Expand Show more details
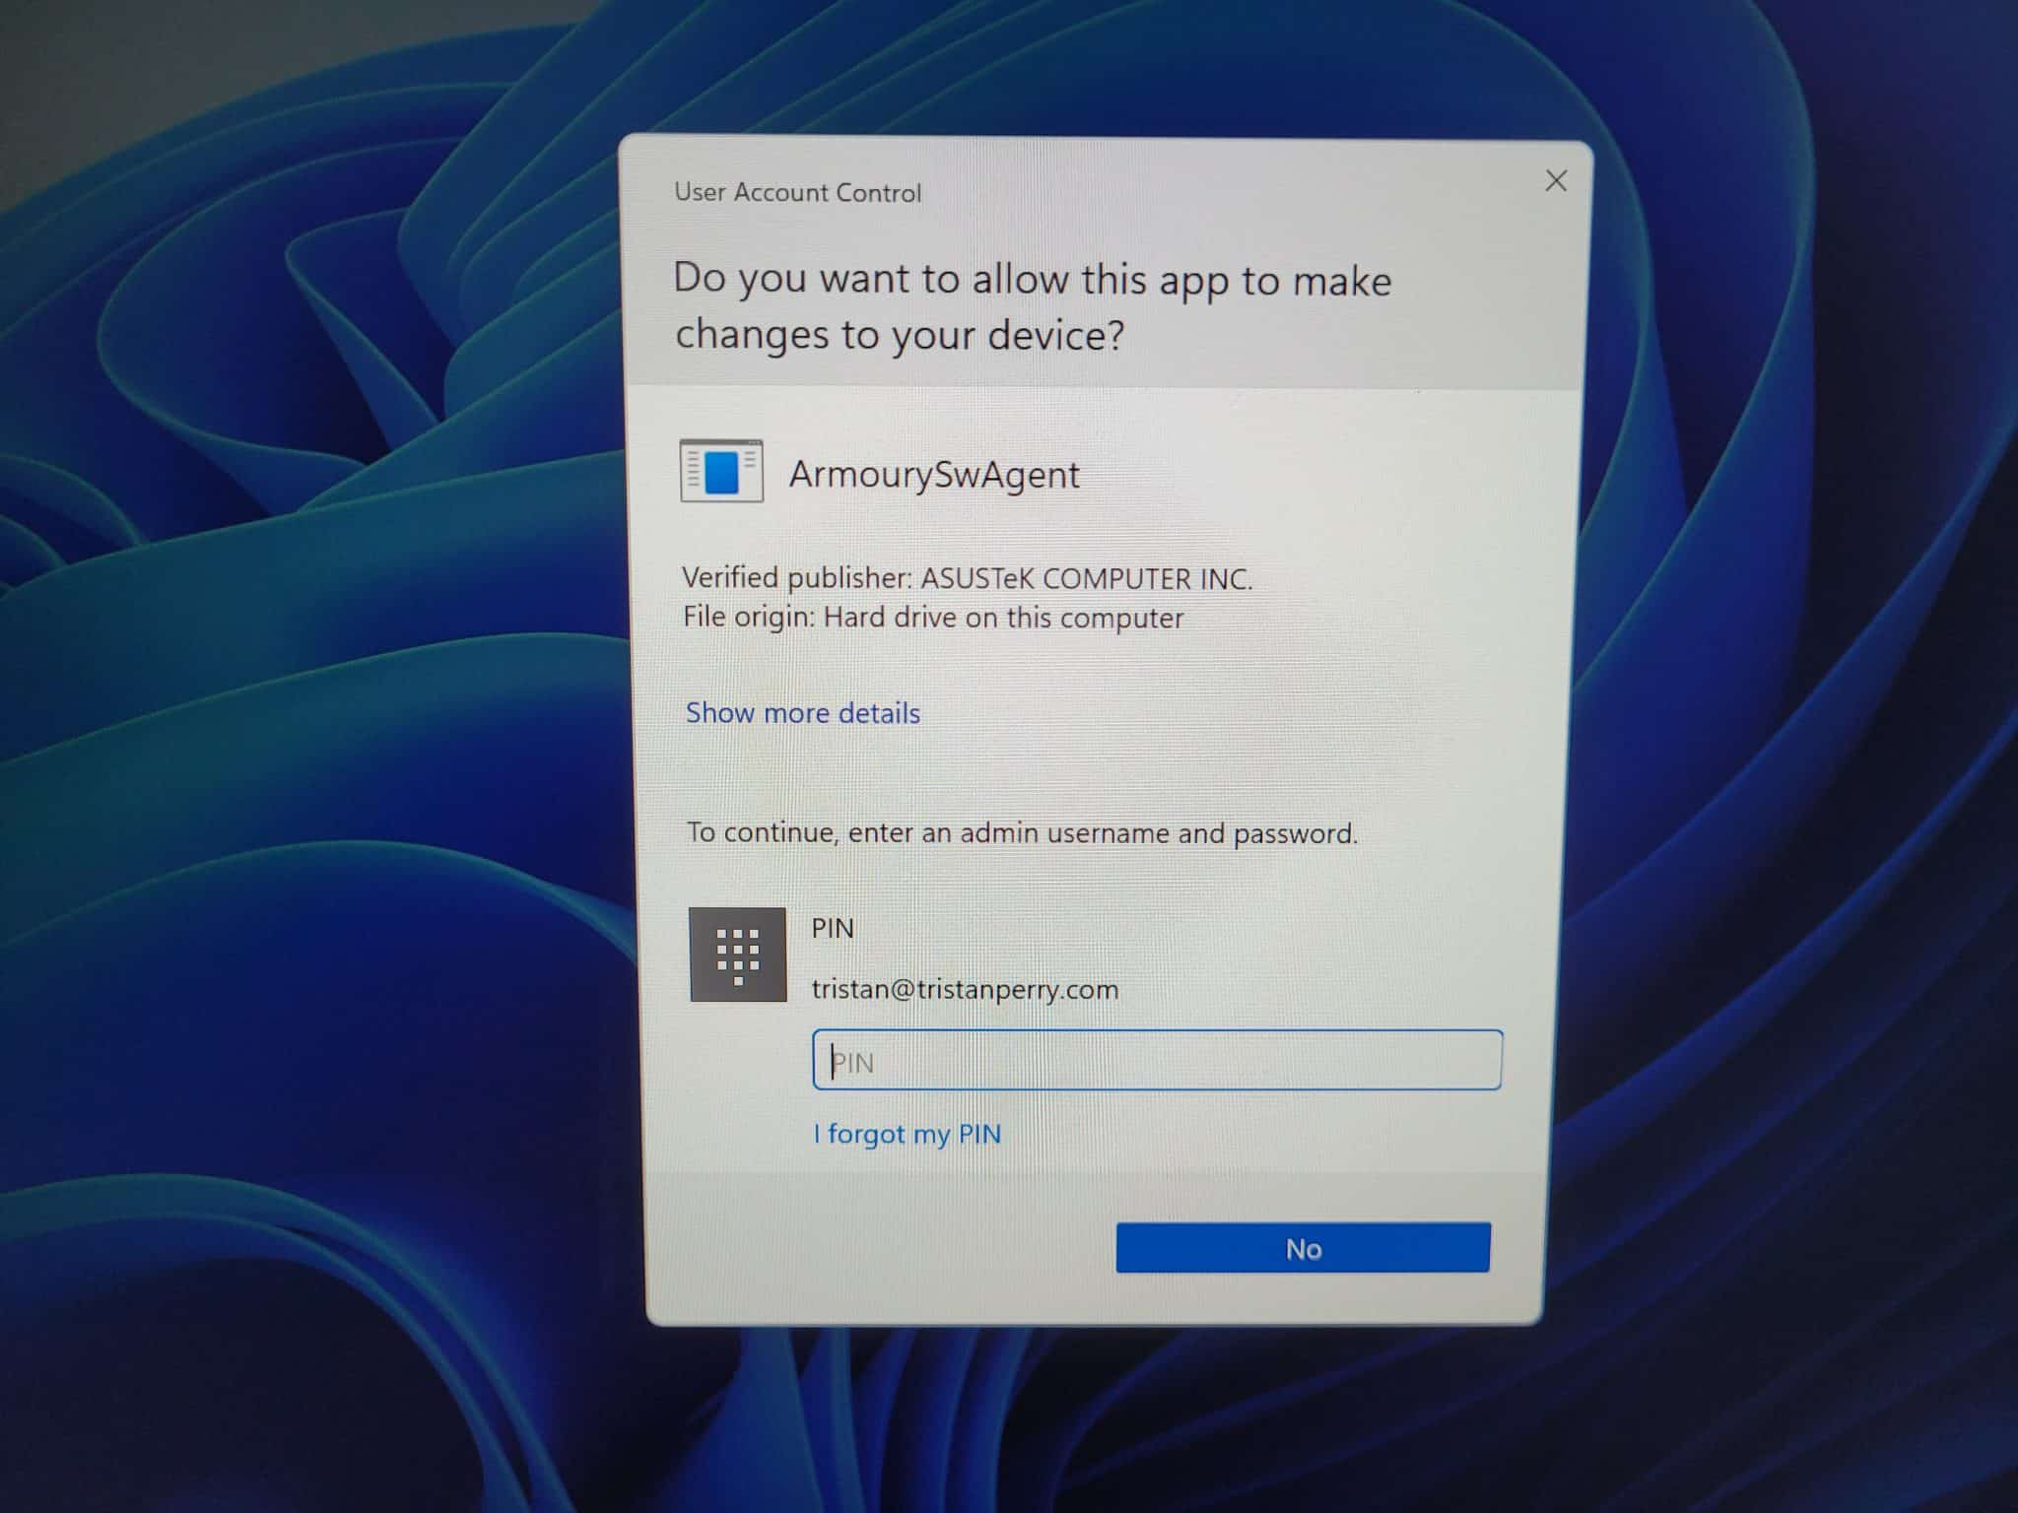2018x1513 pixels. [802, 712]
